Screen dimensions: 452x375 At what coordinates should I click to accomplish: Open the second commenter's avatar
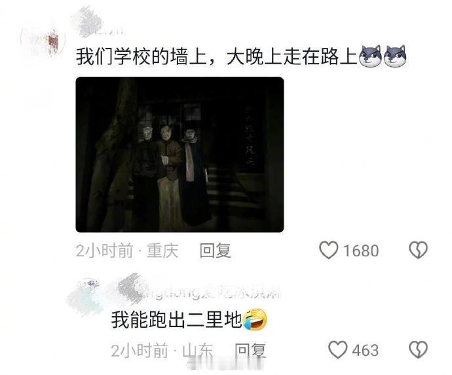85,297
